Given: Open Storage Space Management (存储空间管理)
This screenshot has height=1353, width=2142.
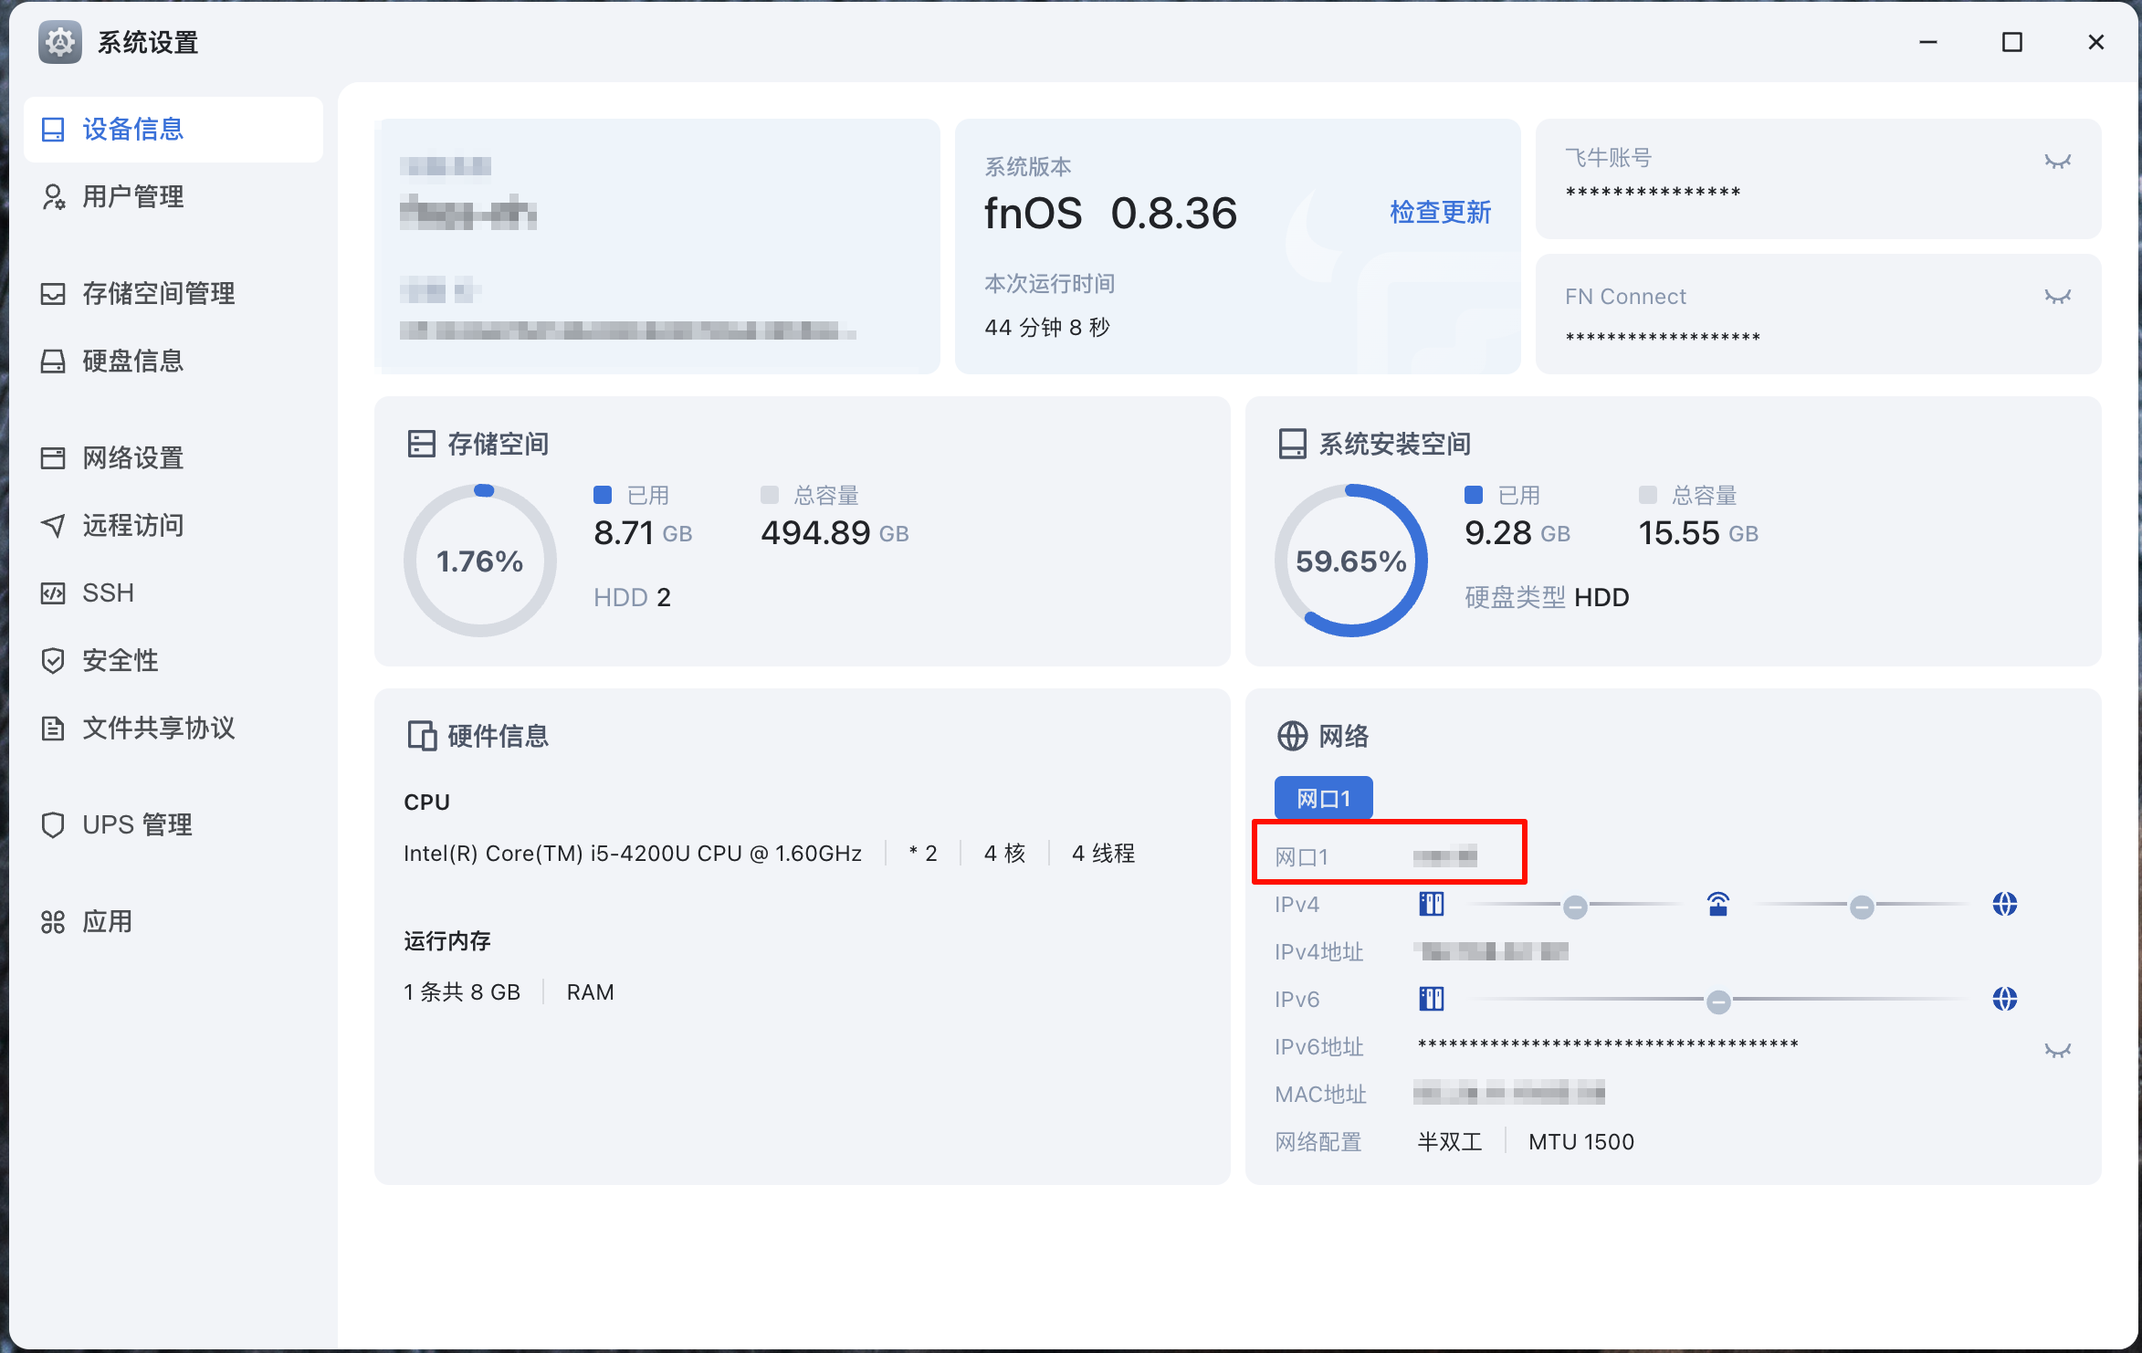Looking at the screenshot, I should (157, 293).
